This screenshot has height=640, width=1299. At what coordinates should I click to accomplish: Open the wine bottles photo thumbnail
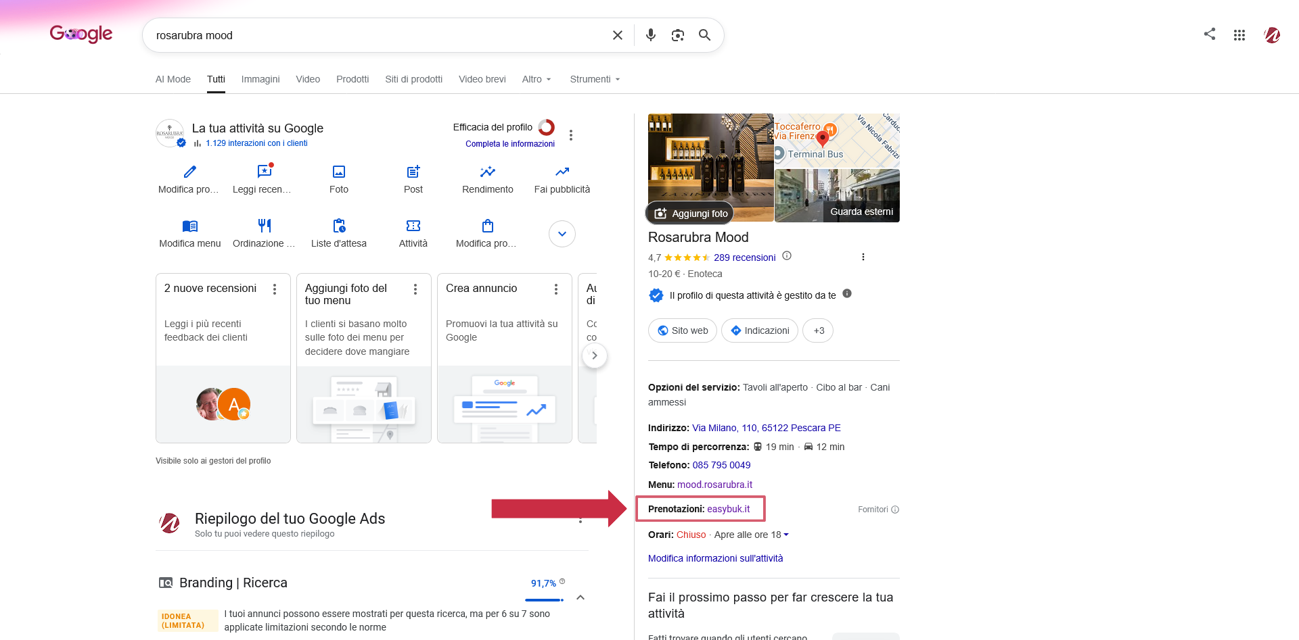710,168
